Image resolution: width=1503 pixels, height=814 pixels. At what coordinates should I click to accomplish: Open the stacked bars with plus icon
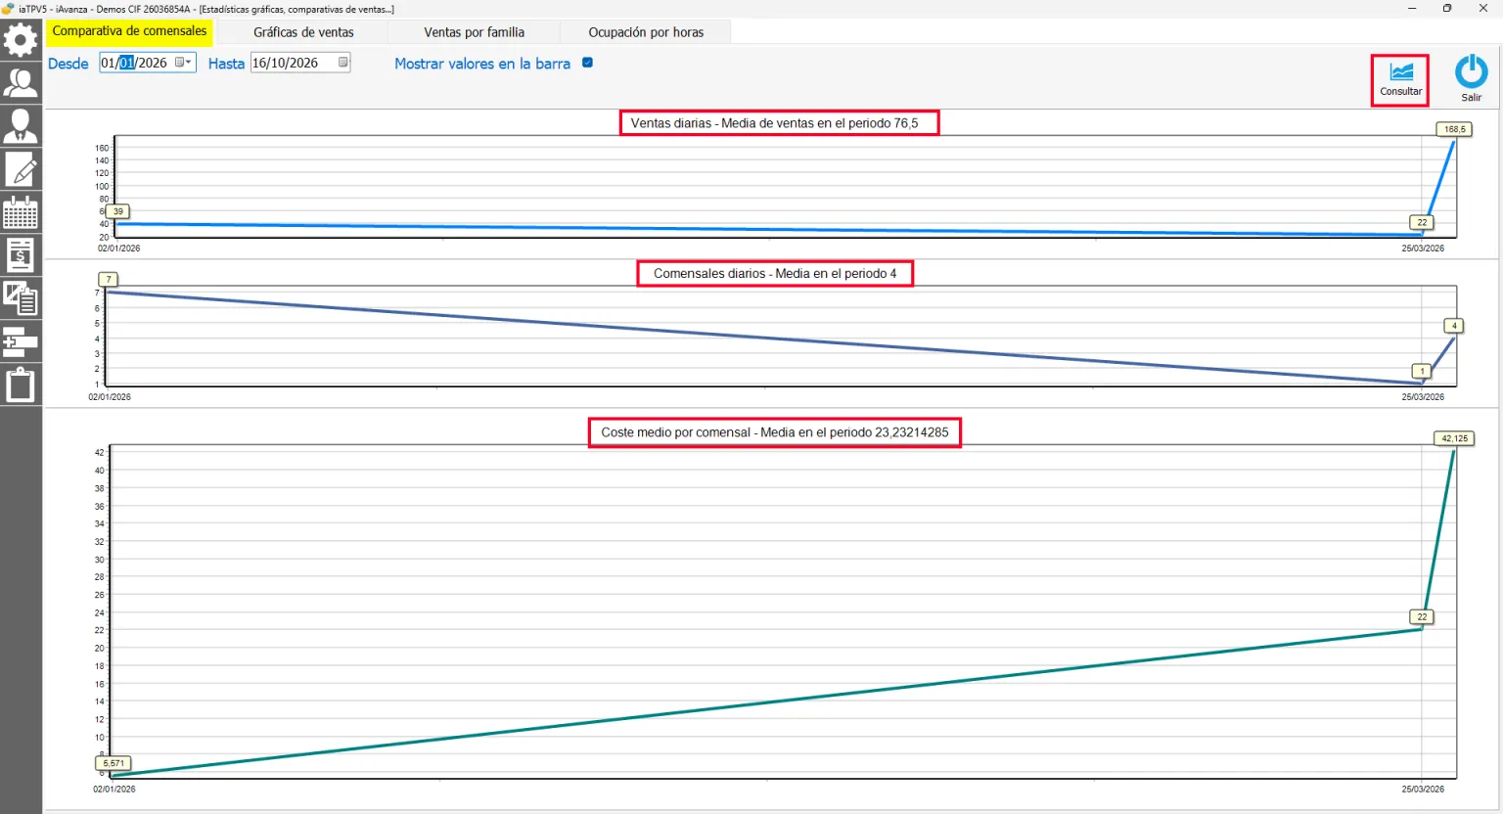[x=21, y=341]
